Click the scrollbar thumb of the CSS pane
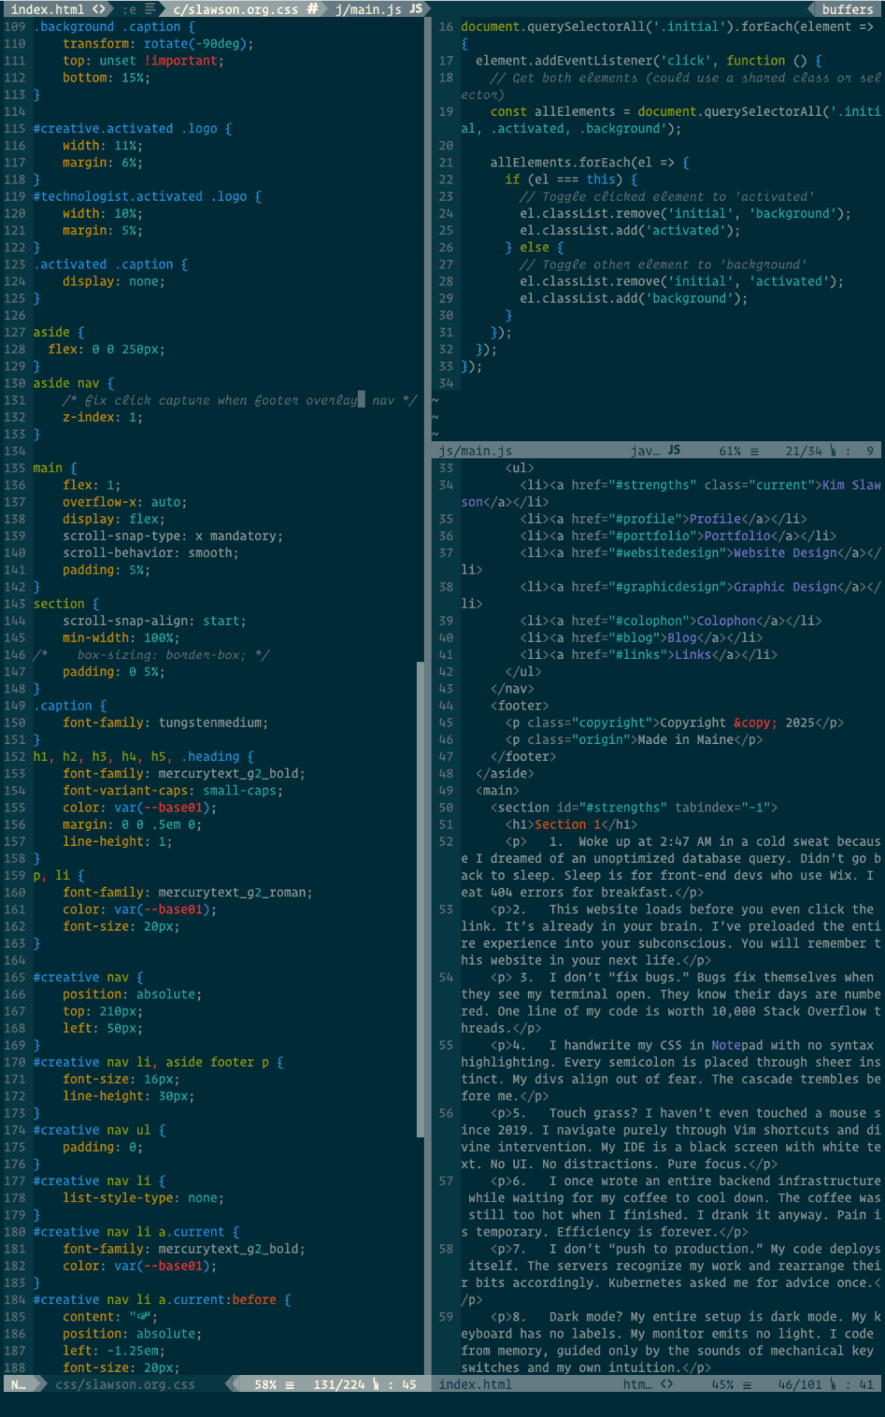The height and width of the screenshot is (1417, 885). coord(421,900)
